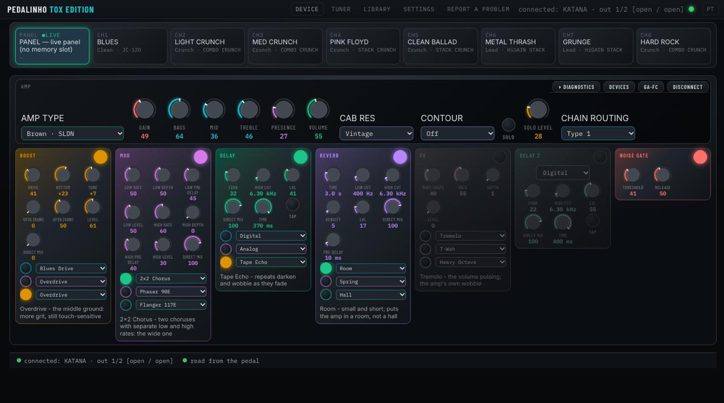Select the purple Spring reverb slot
This screenshot has height=403, width=724.
tap(326, 281)
